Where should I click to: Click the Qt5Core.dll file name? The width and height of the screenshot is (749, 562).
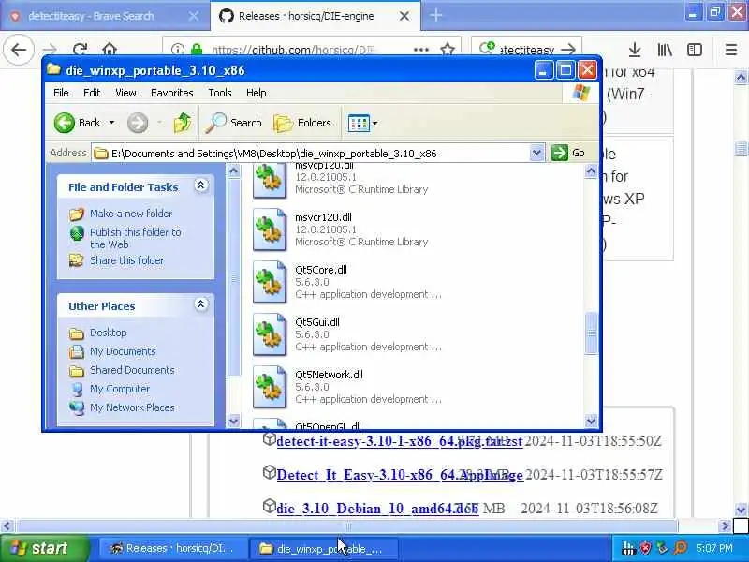pos(321,270)
